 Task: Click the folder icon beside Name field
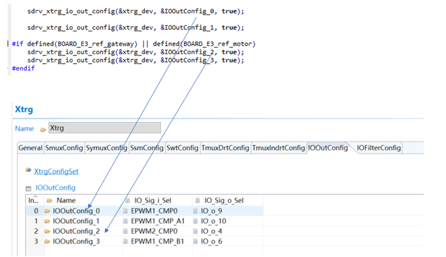(43, 129)
